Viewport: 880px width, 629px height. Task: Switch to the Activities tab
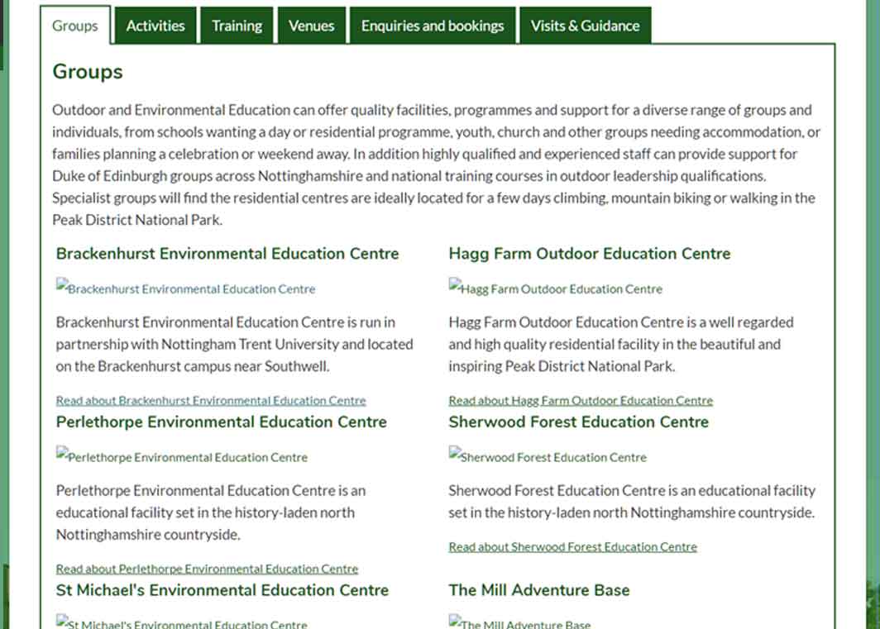[155, 26]
